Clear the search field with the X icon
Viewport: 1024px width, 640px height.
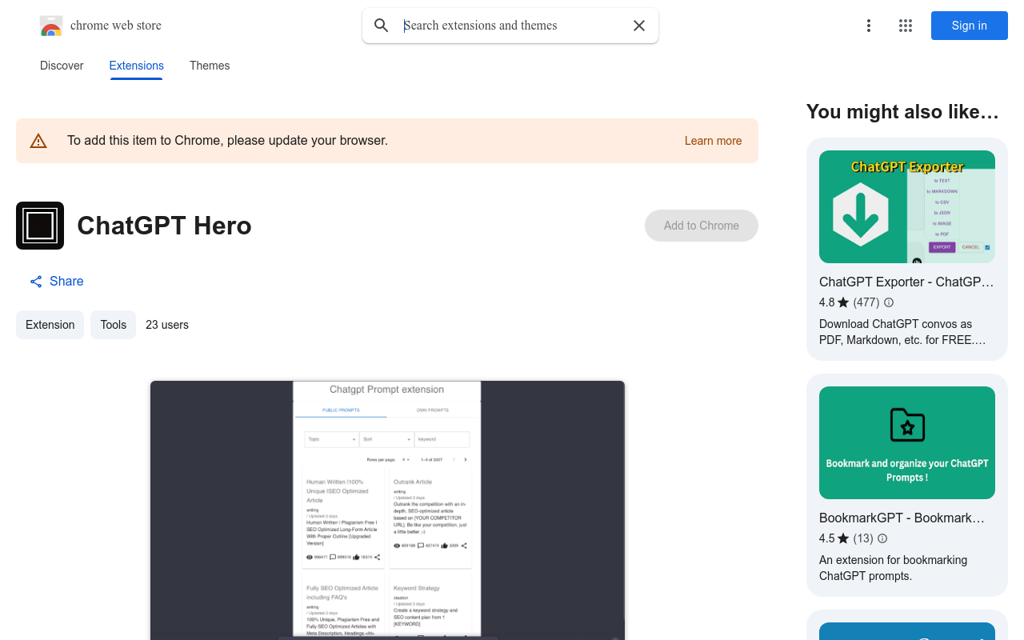(639, 26)
